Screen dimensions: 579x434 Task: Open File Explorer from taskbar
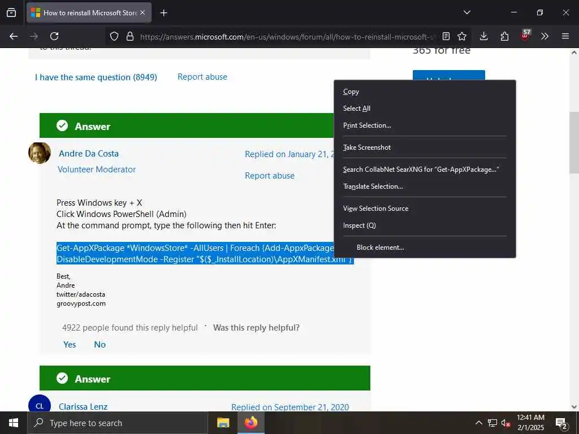click(223, 423)
